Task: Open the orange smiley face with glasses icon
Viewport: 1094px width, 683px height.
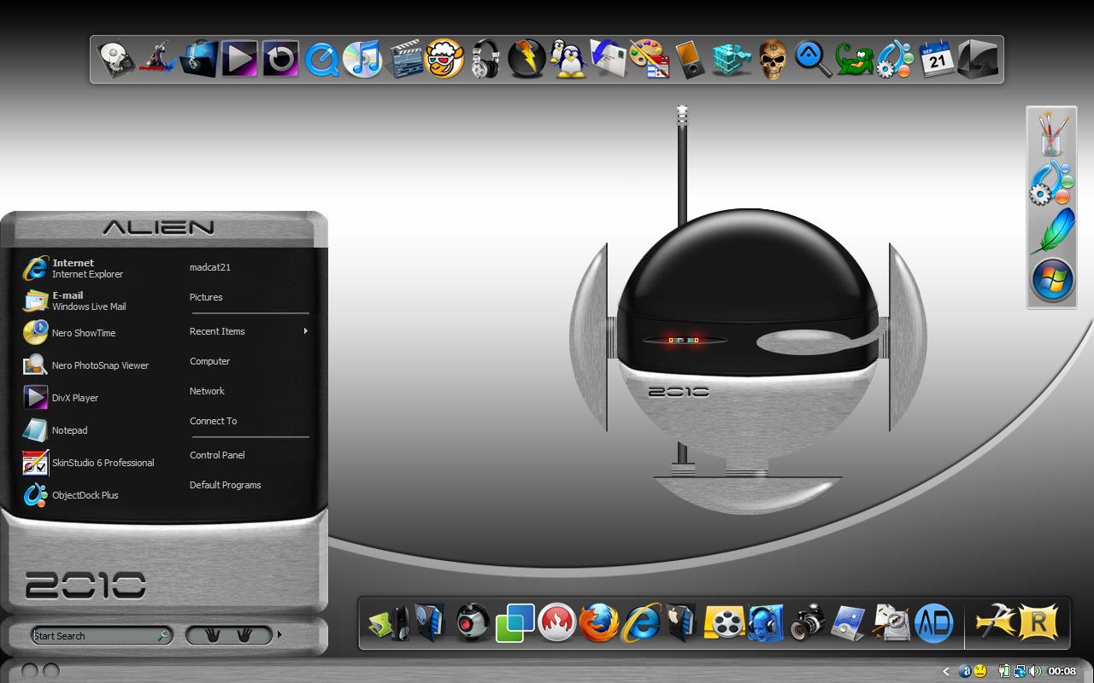Action: pyautogui.click(x=444, y=59)
